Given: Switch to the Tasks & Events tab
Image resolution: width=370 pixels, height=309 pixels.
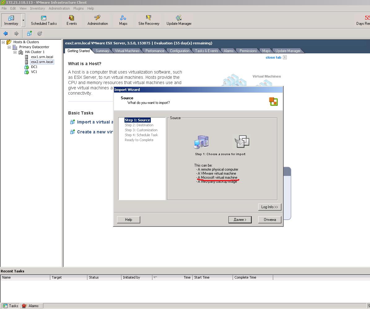Looking at the screenshot, I should (207, 51).
